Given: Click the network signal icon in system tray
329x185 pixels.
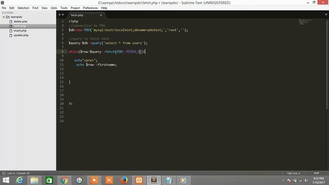Looking at the screenshot, I should pyautogui.click(x=300, y=180).
